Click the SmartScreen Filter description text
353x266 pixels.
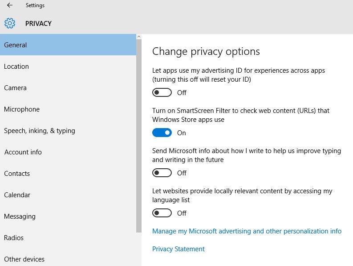click(x=241, y=115)
